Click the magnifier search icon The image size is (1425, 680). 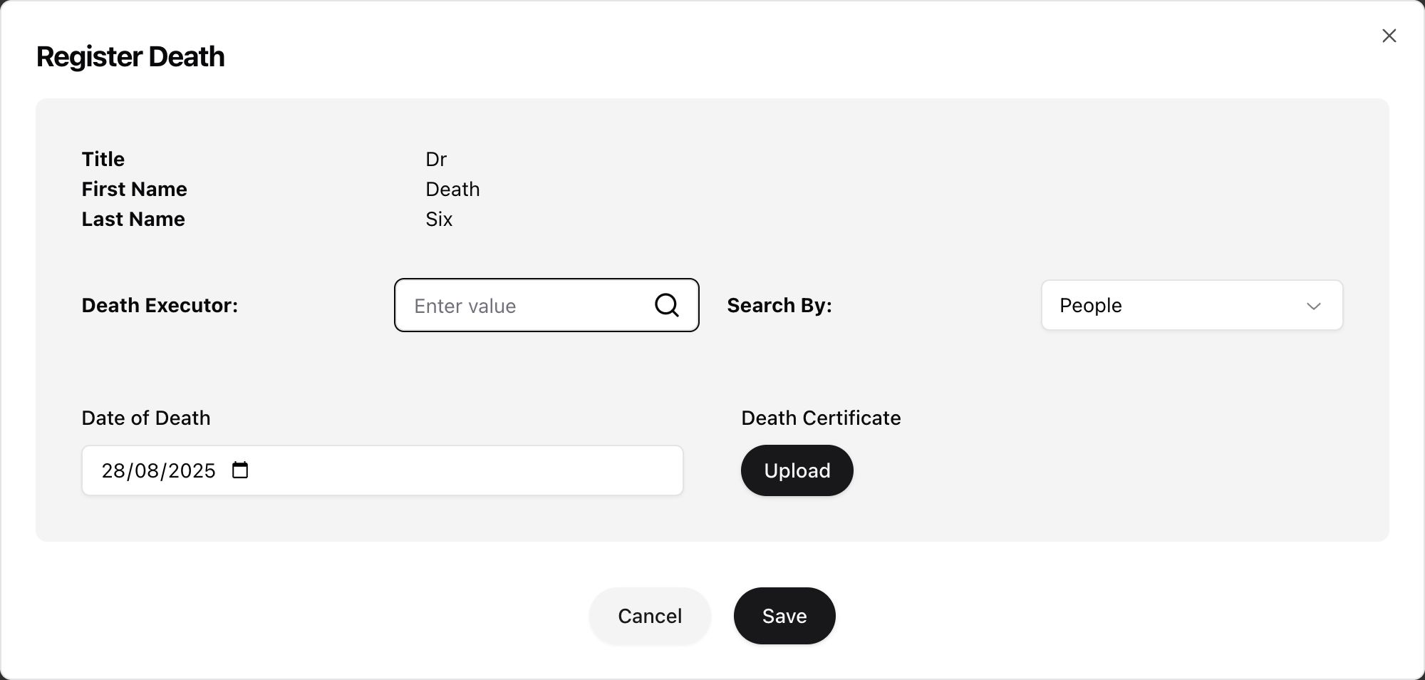(667, 305)
